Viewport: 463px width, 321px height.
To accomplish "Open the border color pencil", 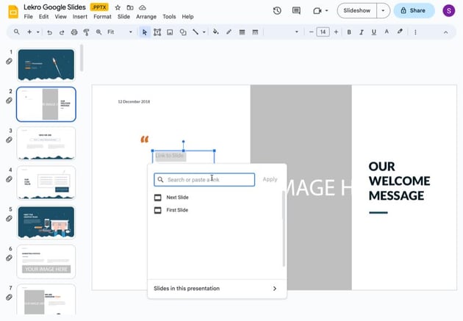I will coord(229,32).
